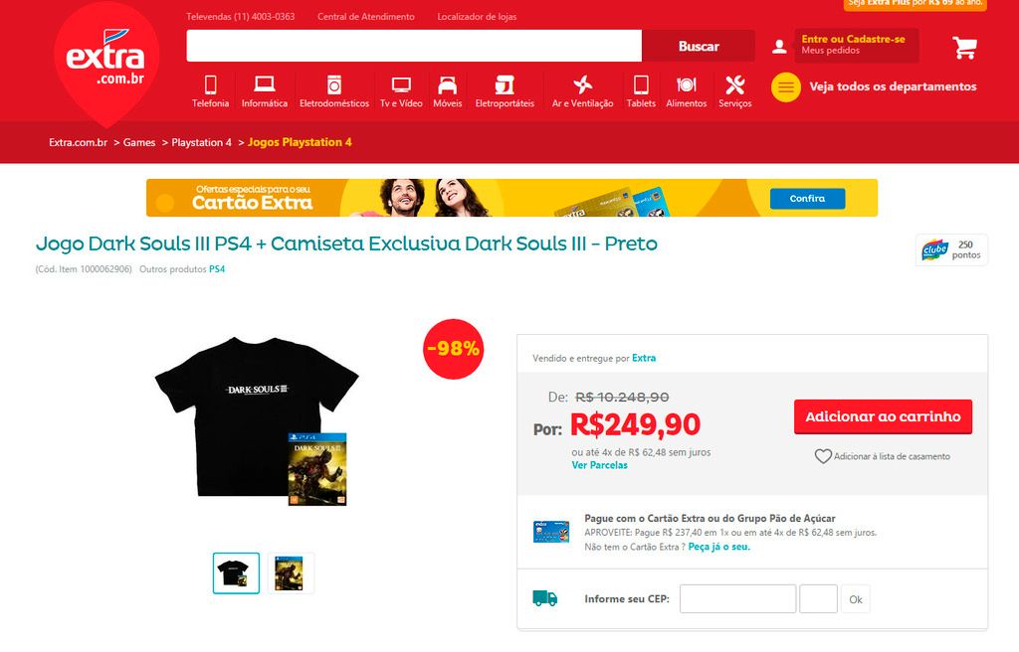Click the Confira banner button
The width and height of the screenshot is (1019, 652).
(808, 199)
